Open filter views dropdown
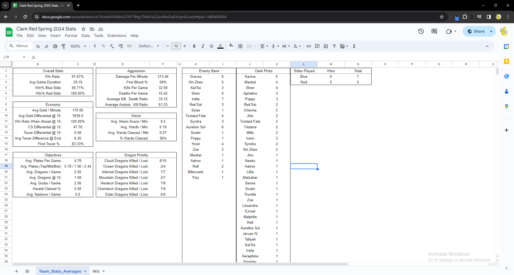 click(x=344, y=46)
